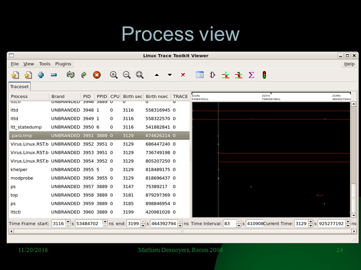Select the top process row

[99, 195]
